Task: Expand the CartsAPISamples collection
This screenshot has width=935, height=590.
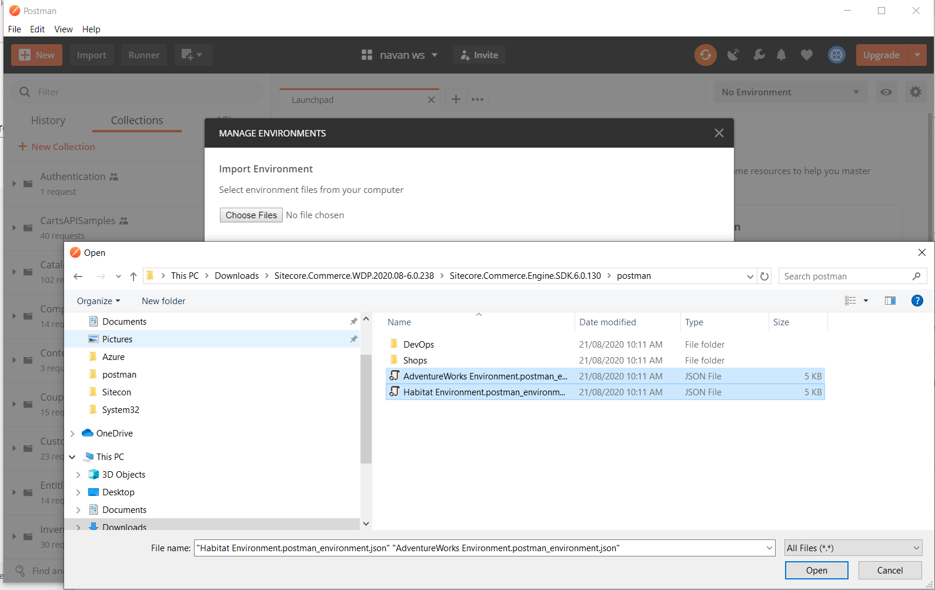Action: (14, 228)
